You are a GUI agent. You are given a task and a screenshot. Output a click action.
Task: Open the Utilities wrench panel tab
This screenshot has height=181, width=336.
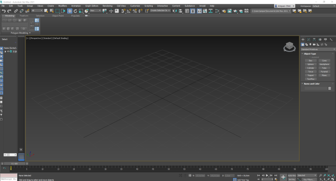[331, 40]
